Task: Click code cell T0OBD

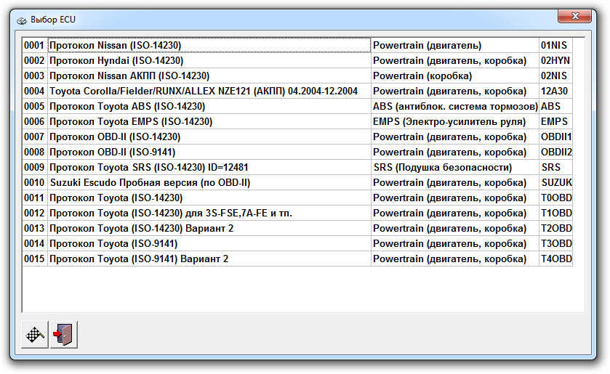Action: point(555,198)
